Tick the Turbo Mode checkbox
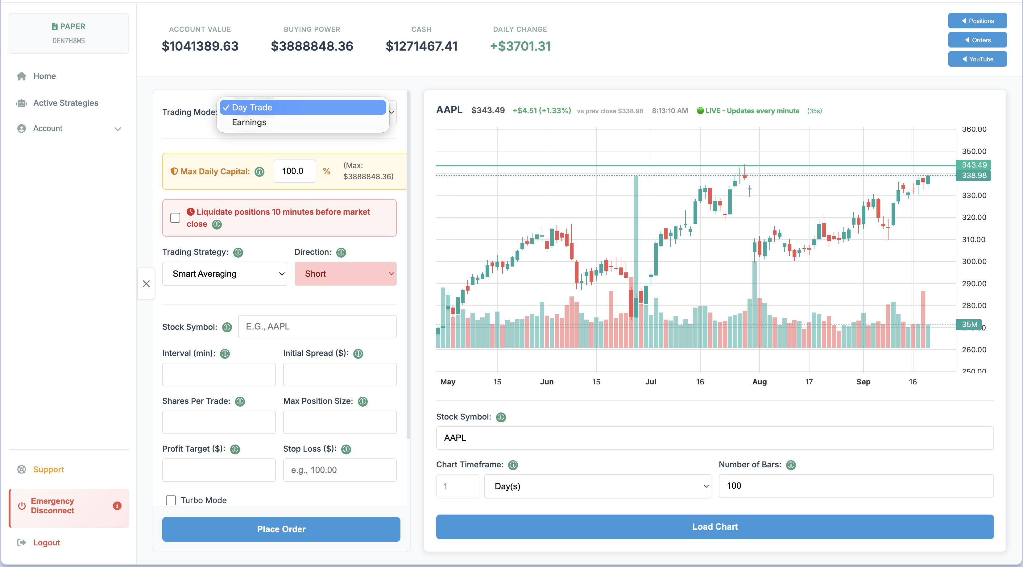Viewport: 1023px width, 567px height. pos(171,500)
